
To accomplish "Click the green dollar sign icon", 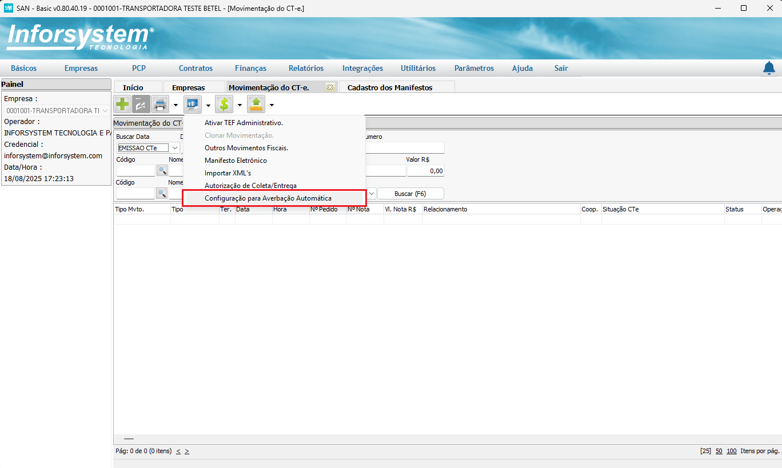I will tap(224, 105).
